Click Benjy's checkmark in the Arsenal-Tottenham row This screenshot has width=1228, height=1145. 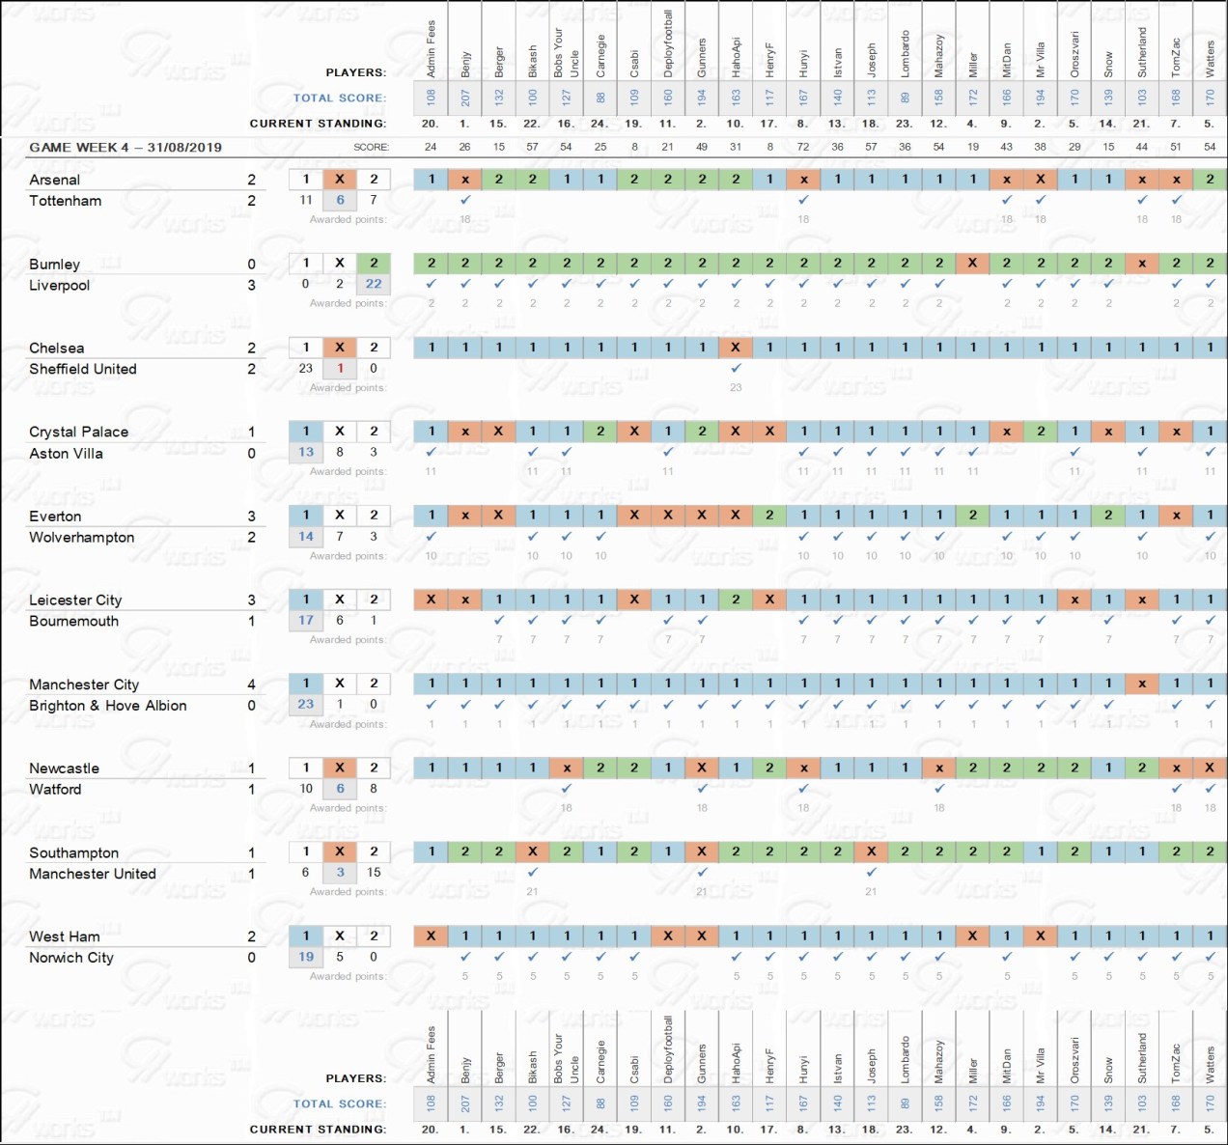[465, 200]
